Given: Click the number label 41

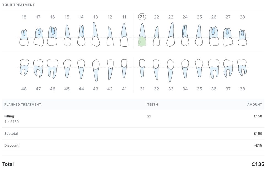Looking at the screenshot, I should 124,89.
